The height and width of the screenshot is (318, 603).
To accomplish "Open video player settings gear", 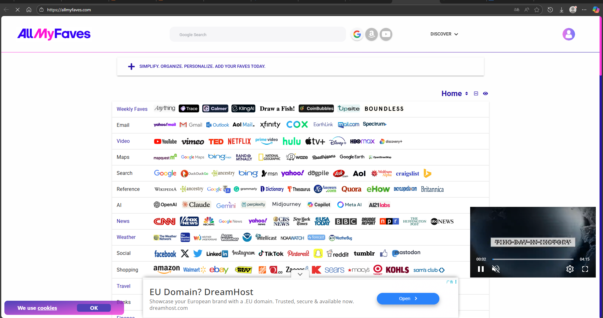I will [570, 269].
